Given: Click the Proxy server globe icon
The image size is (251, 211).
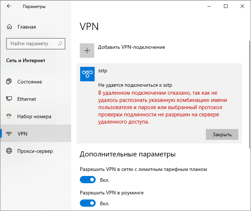Looking at the screenshot, I should point(9,151).
